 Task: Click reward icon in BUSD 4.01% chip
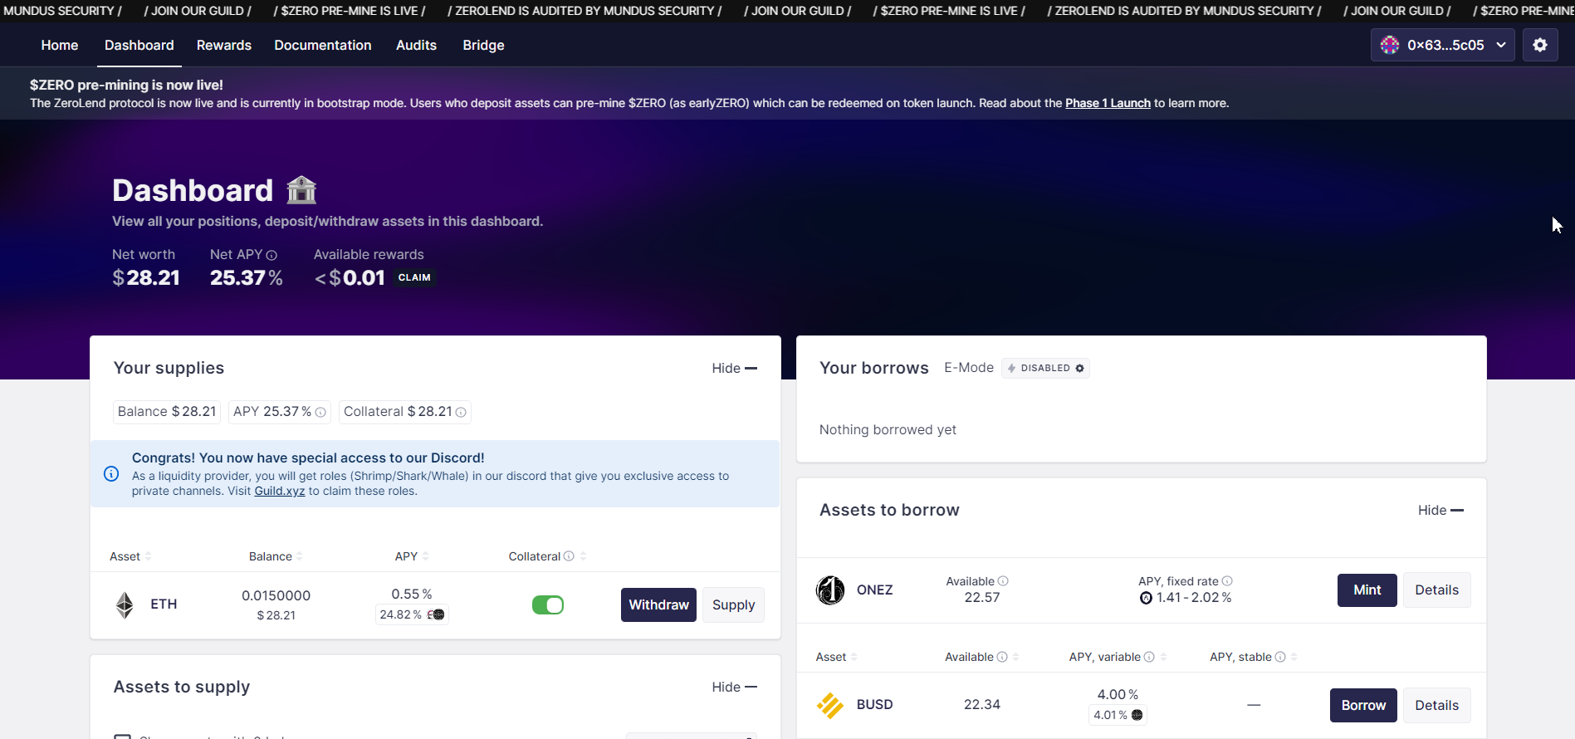coord(1137,715)
